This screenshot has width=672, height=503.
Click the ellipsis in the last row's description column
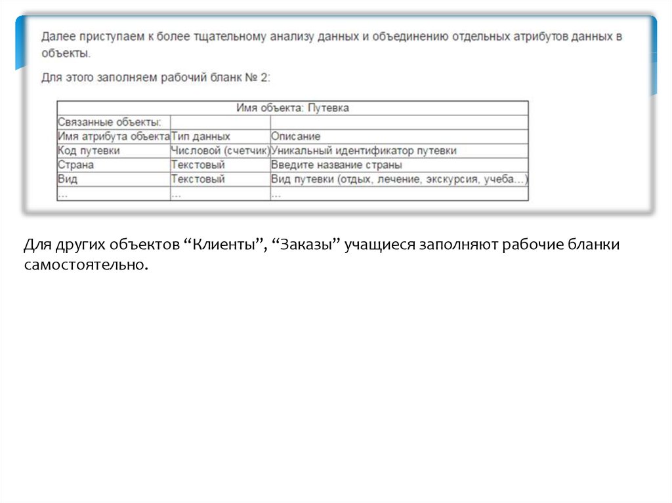point(400,193)
